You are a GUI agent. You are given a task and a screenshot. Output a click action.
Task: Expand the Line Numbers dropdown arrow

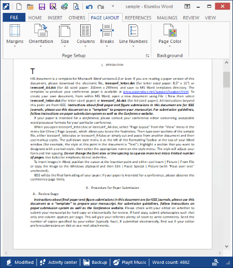tap(133, 46)
